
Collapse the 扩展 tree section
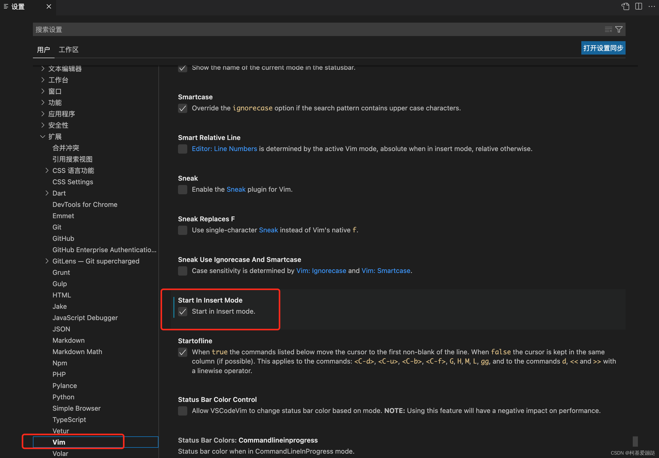43,137
